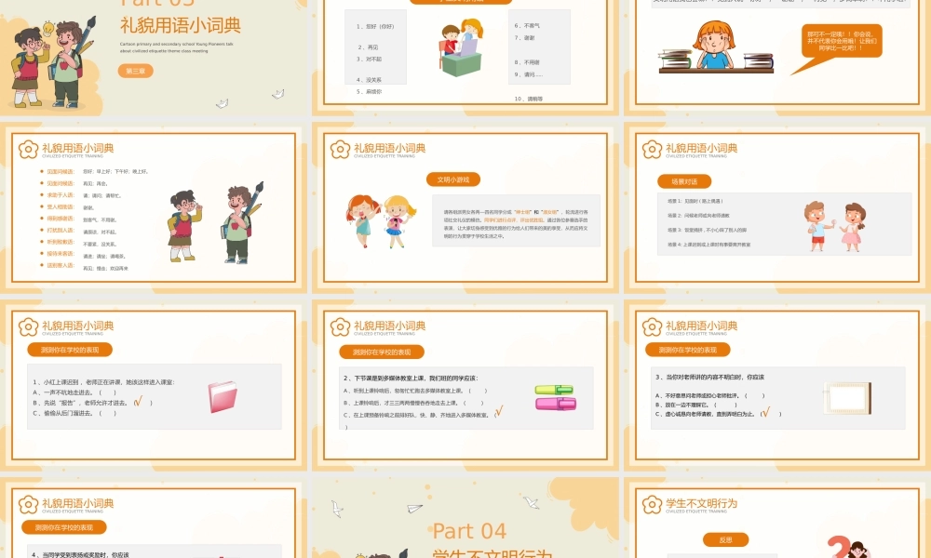Click the '3、对不起' list item
Image resolution: width=931 pixels, height=558 pixels.
[x=370, y=60]
